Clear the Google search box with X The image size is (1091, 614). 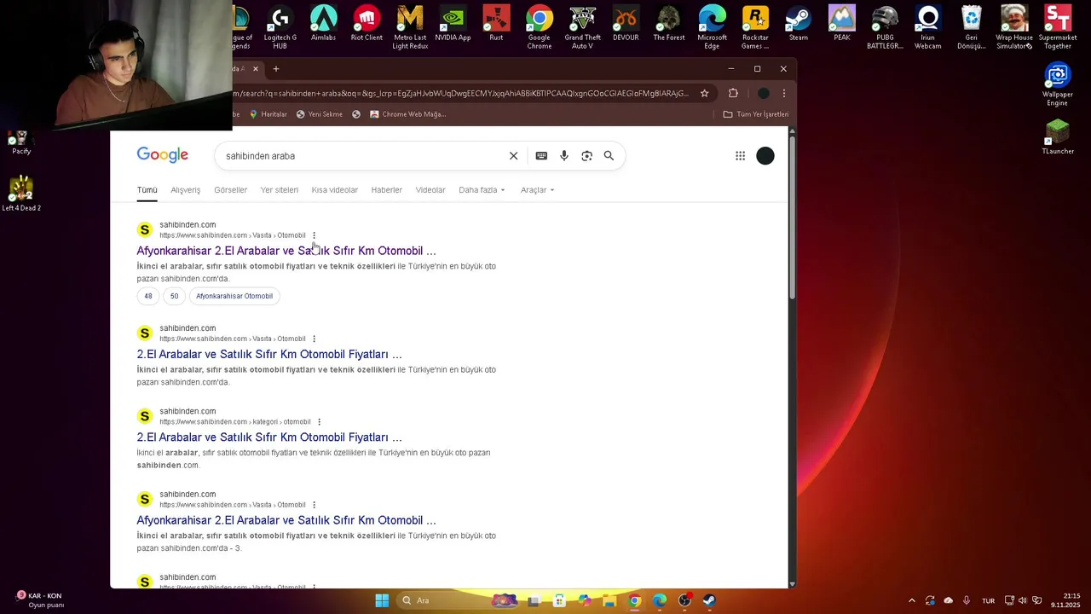click(x=513, y=156)
